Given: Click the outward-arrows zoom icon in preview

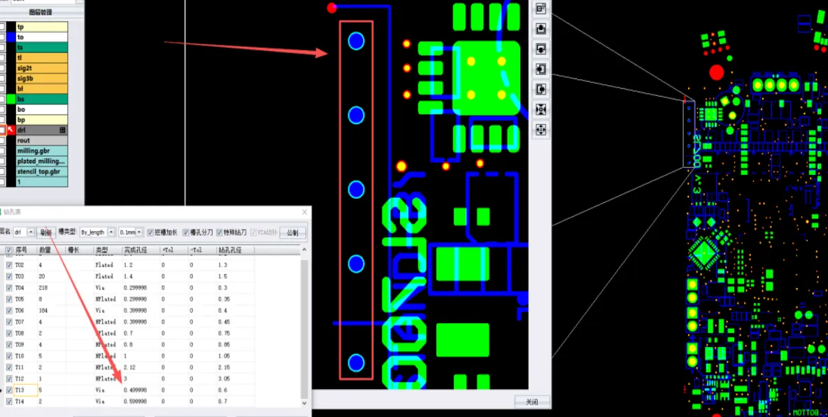Looking at the screenshot, I should [541, 129].
